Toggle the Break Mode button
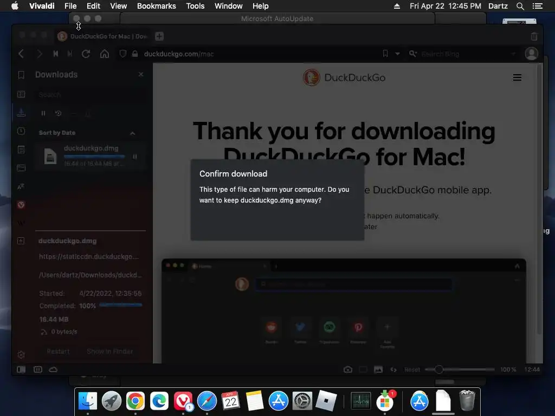This screenshot has height=416, width=555. 38,369
